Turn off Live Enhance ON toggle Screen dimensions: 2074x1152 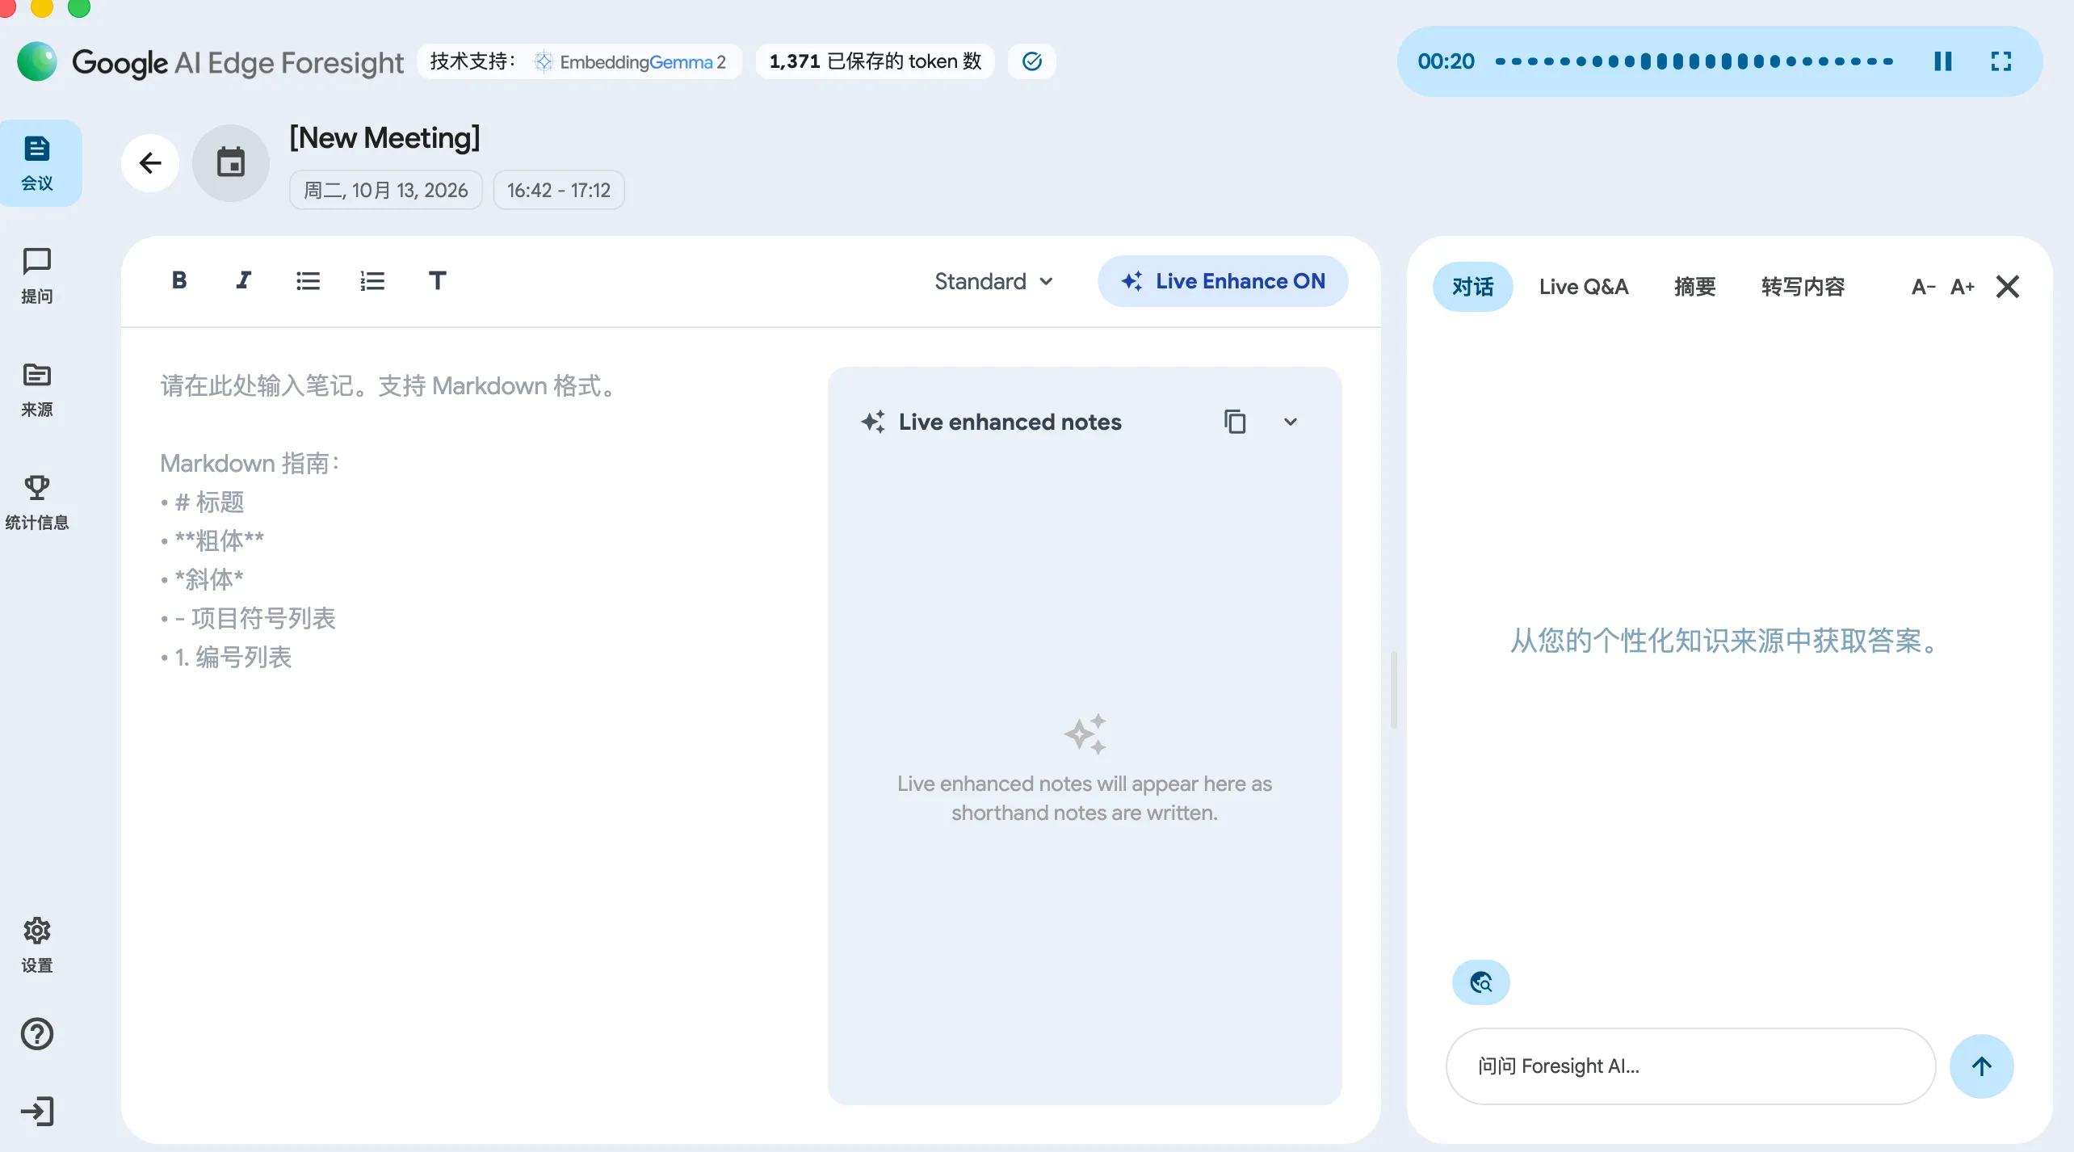click(x=1223, y=281)
